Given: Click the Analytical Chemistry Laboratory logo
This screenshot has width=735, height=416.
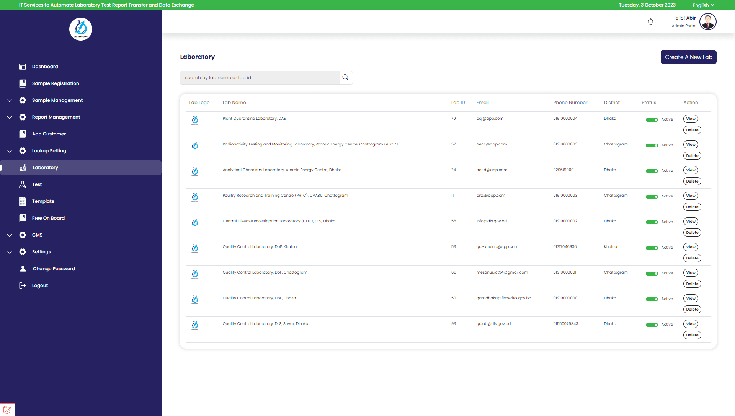Looking at the screenshot, I should [x=195, y=172].
